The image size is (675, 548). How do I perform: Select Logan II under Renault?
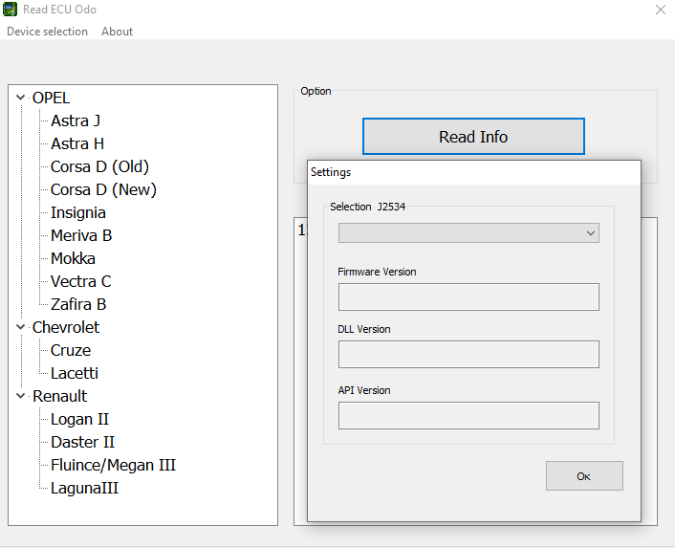point(79,419)
